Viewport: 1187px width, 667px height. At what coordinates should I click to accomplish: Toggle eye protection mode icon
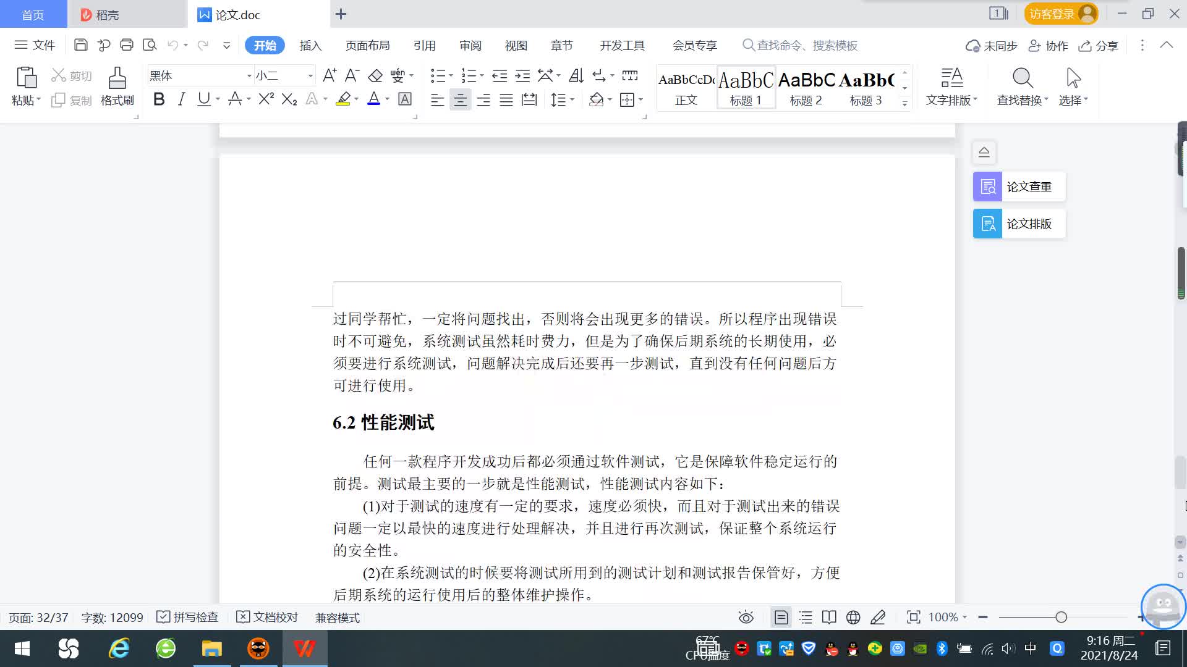click(x=746, y=617)
